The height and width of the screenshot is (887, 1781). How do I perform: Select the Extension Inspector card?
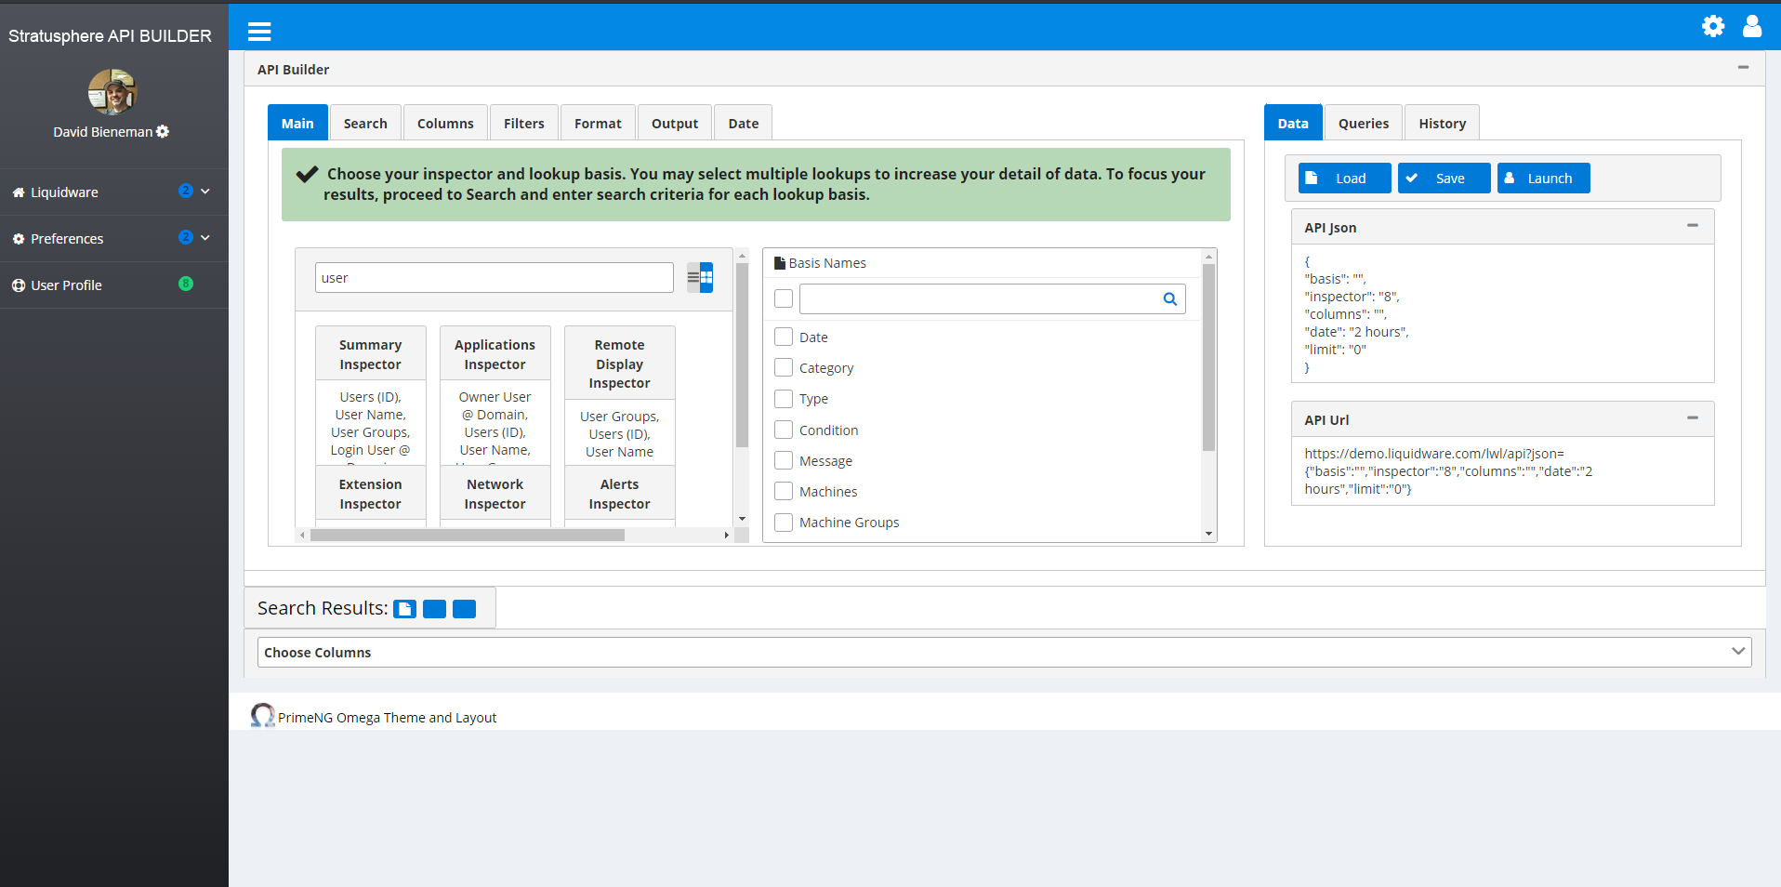pos(371,496)
